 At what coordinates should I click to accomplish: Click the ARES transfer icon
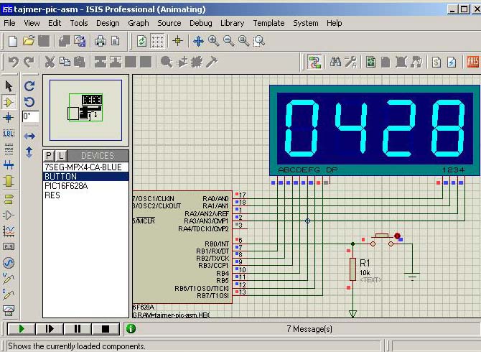point(473,62)
